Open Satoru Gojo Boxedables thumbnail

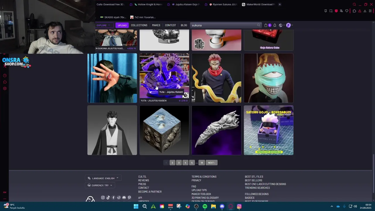269,130
